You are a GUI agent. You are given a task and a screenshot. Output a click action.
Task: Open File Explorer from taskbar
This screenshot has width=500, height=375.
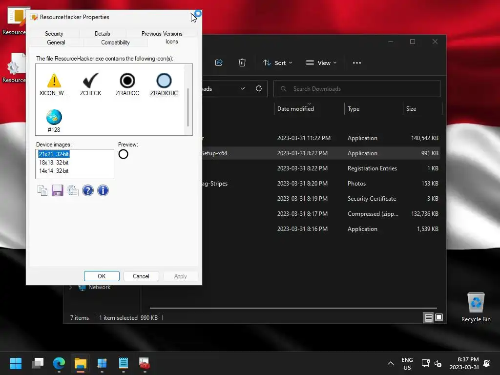tap(81, 363)
